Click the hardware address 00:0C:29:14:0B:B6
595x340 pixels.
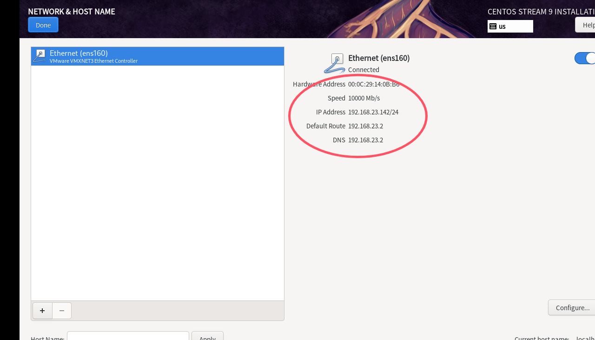pos(374,84)
